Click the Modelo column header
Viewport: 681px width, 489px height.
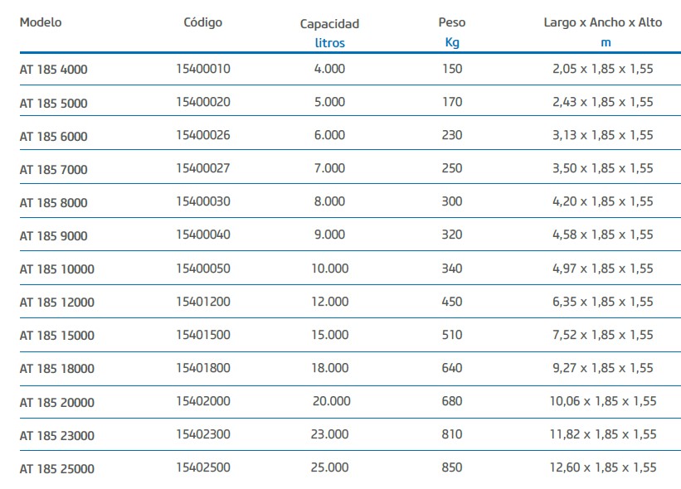tap(41, 22)
